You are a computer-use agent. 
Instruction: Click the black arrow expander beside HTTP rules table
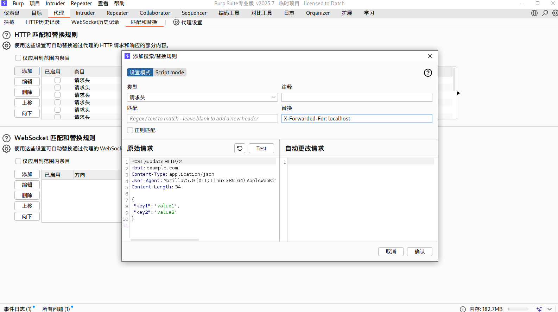click(458, 93)
